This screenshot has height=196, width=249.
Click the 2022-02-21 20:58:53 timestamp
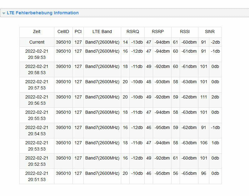click(37, 69)
